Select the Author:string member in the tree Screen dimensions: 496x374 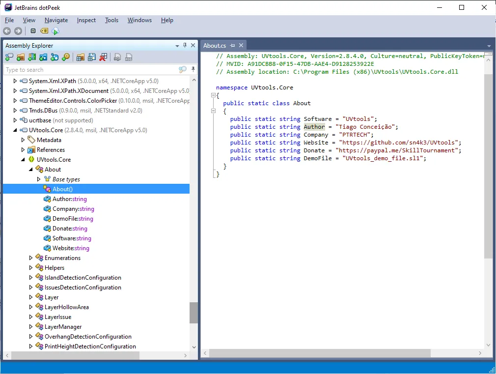(69, 199)
